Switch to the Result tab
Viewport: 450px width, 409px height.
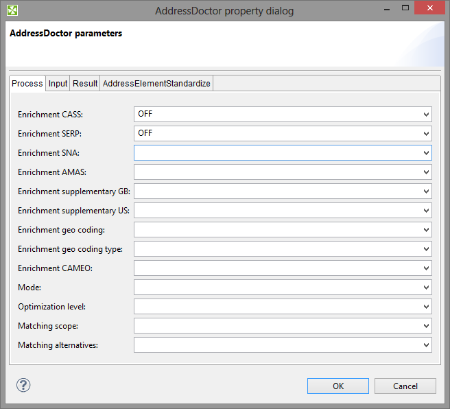click(85, 84)
